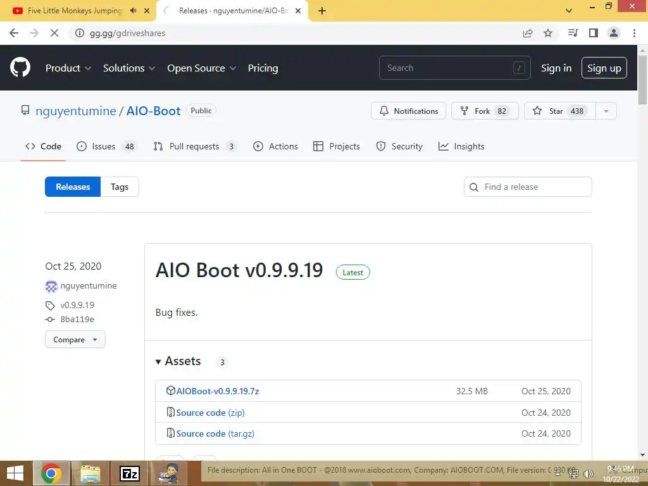
Task: Star the AIO-Boot repository
Action: click(559, 111)
